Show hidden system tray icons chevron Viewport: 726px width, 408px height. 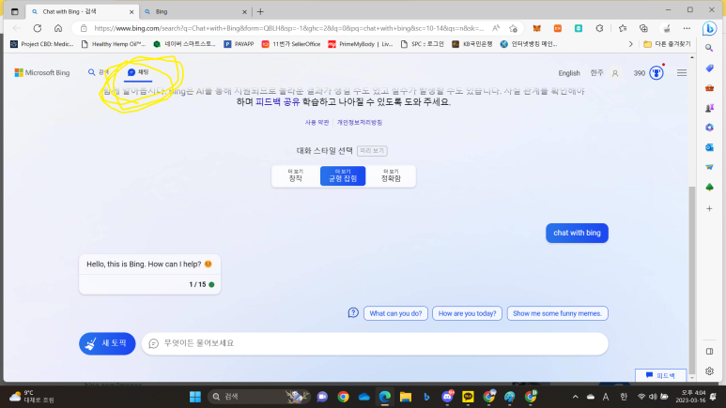(x=575, y=397)
